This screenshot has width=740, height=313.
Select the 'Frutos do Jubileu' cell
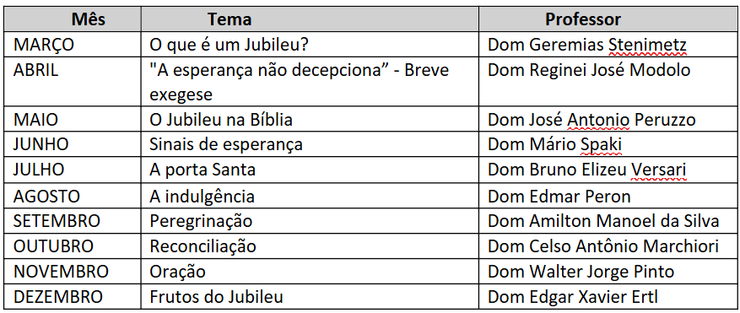coord(310,296)
